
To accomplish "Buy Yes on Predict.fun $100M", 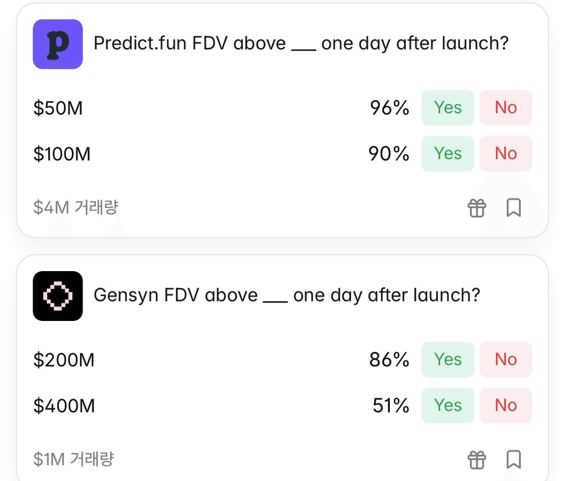I will [448, 154].
